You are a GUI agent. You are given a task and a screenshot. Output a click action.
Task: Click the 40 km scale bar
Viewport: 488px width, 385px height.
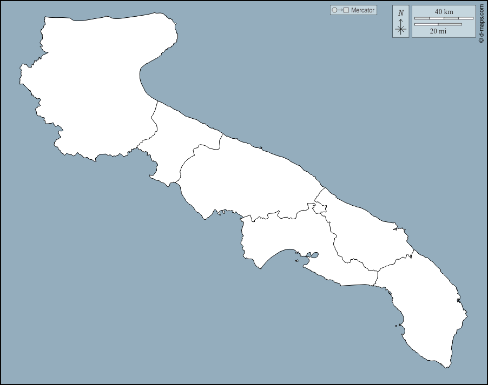444,18
